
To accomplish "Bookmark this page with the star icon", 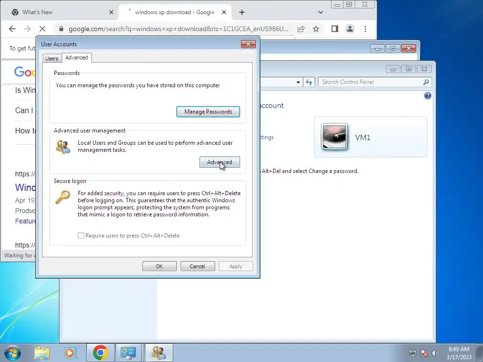I will point(316,29).
